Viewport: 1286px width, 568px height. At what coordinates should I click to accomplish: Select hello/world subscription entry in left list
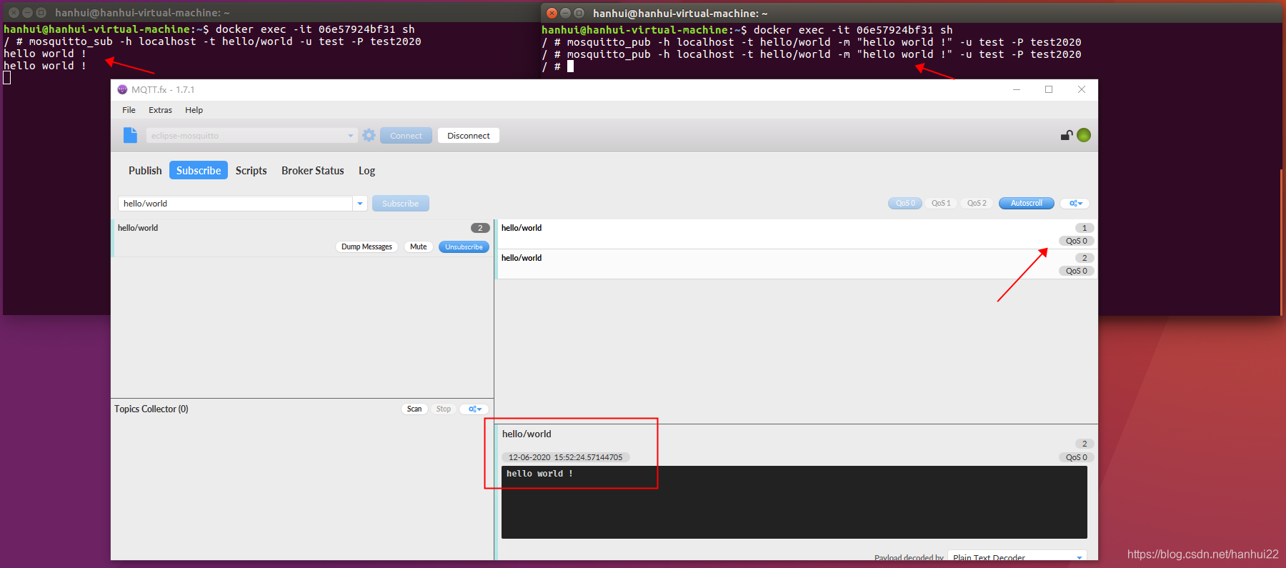(x=302, y=238)
